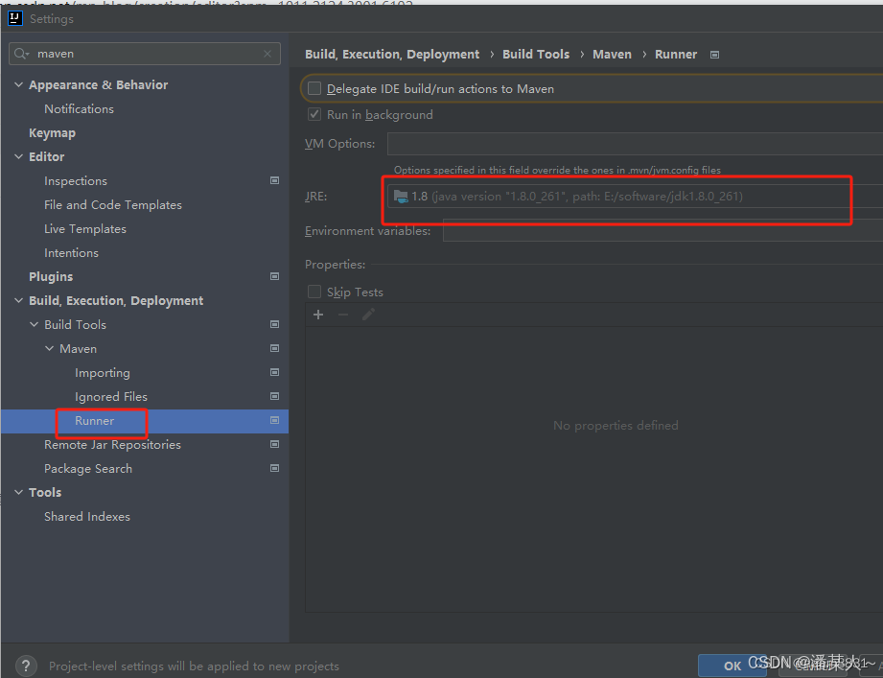The width and height of the screenshot is (883, 678).
Task: Collapse the Tools section
Action: click(x=18, y=492)
